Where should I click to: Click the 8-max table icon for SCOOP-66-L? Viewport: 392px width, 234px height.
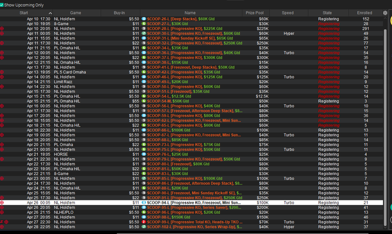144,130
